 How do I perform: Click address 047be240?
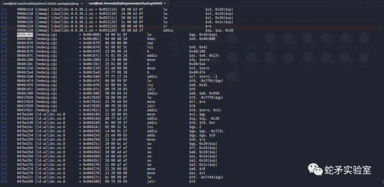pos(25,114)
